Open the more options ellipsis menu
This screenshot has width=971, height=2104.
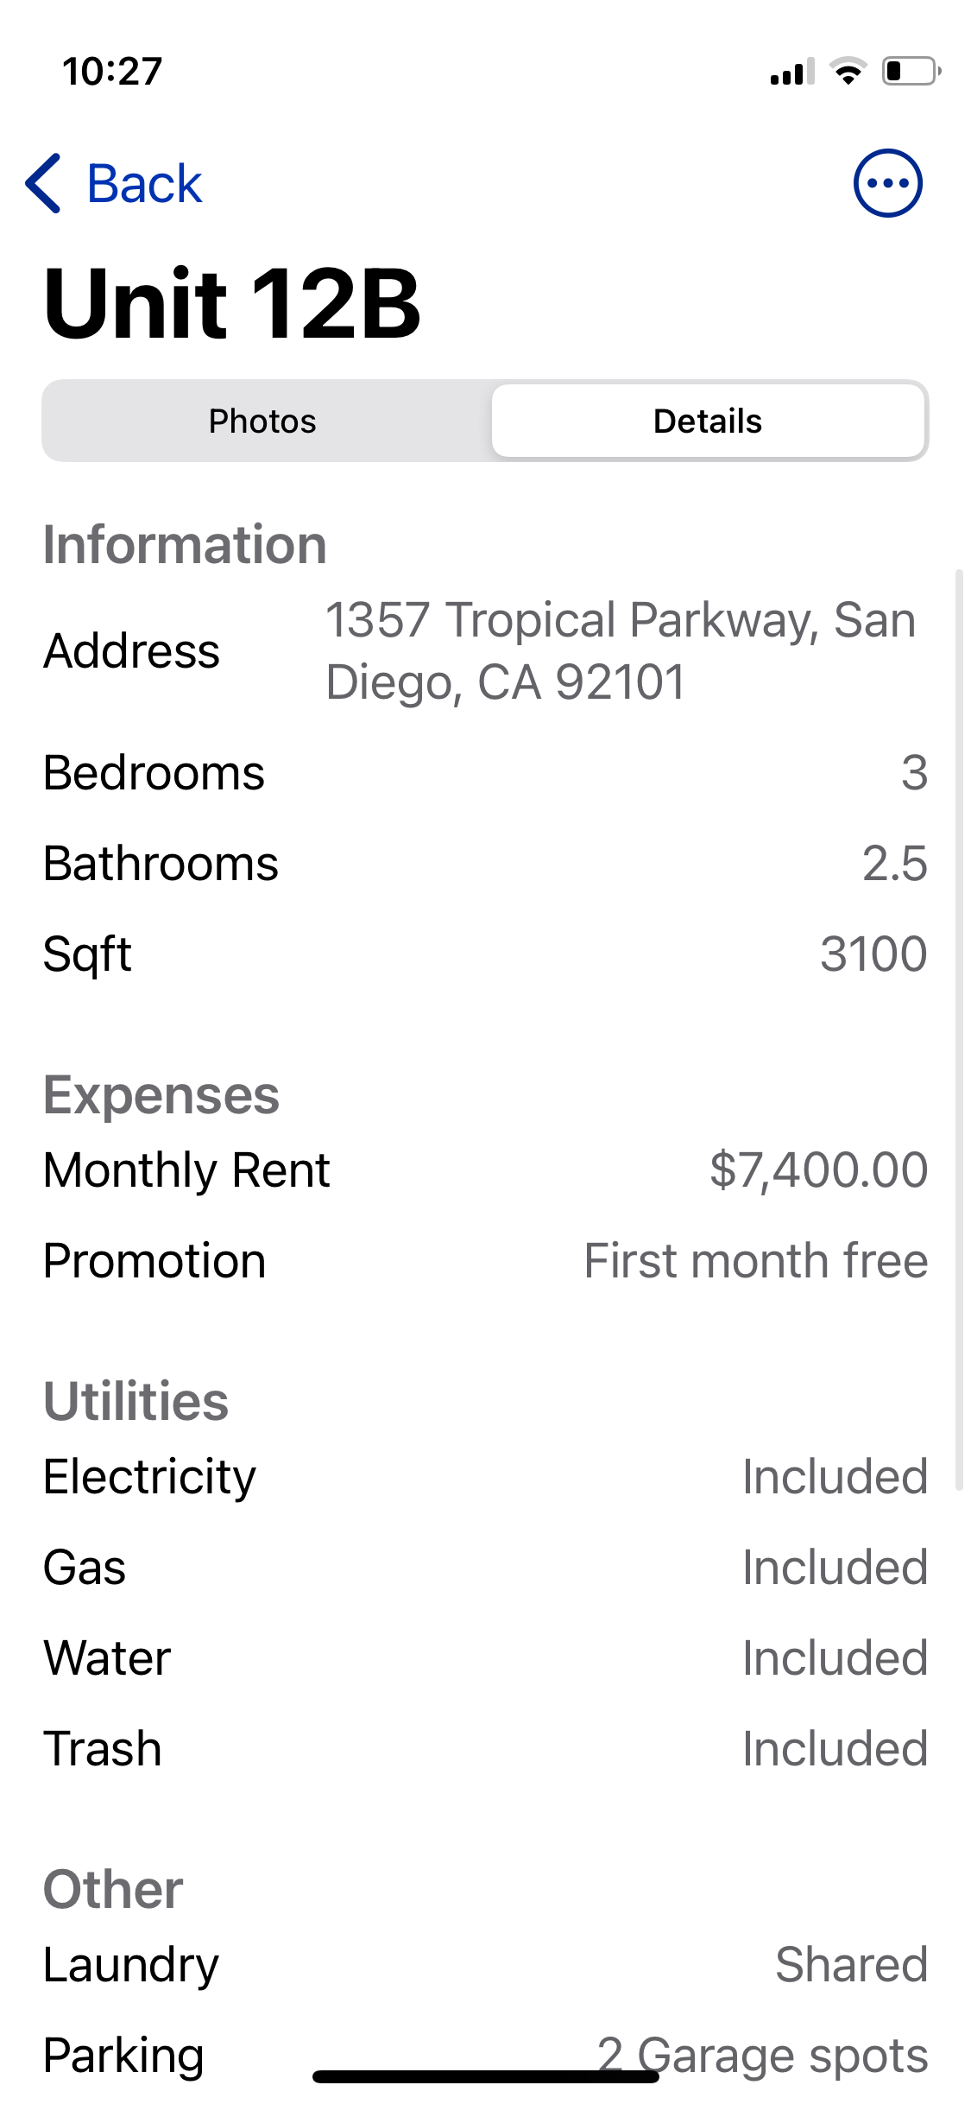click(x=887, y=183)
